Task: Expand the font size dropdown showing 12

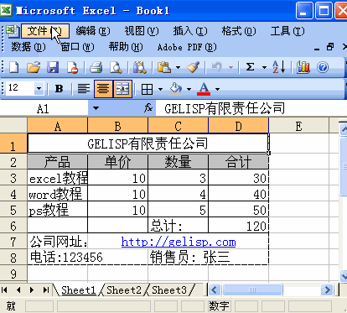Action: point(39,89)
